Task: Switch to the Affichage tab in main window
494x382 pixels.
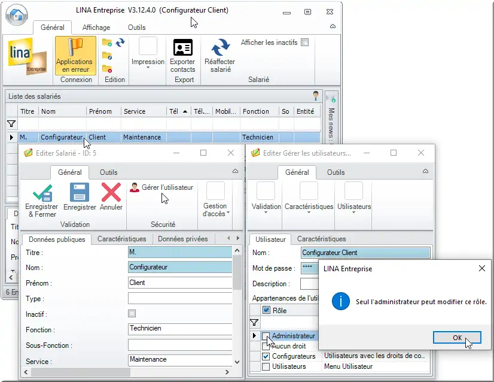Action: click(x=96, y=28)
